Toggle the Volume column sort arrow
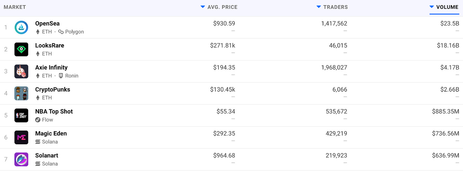The height and width of the screenshot is (171, 463). click(x=432, y=7)
